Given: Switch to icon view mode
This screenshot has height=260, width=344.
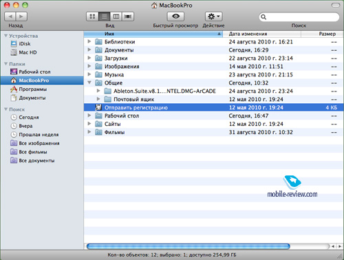Looking at the screenshot, I should coord(92,17).
